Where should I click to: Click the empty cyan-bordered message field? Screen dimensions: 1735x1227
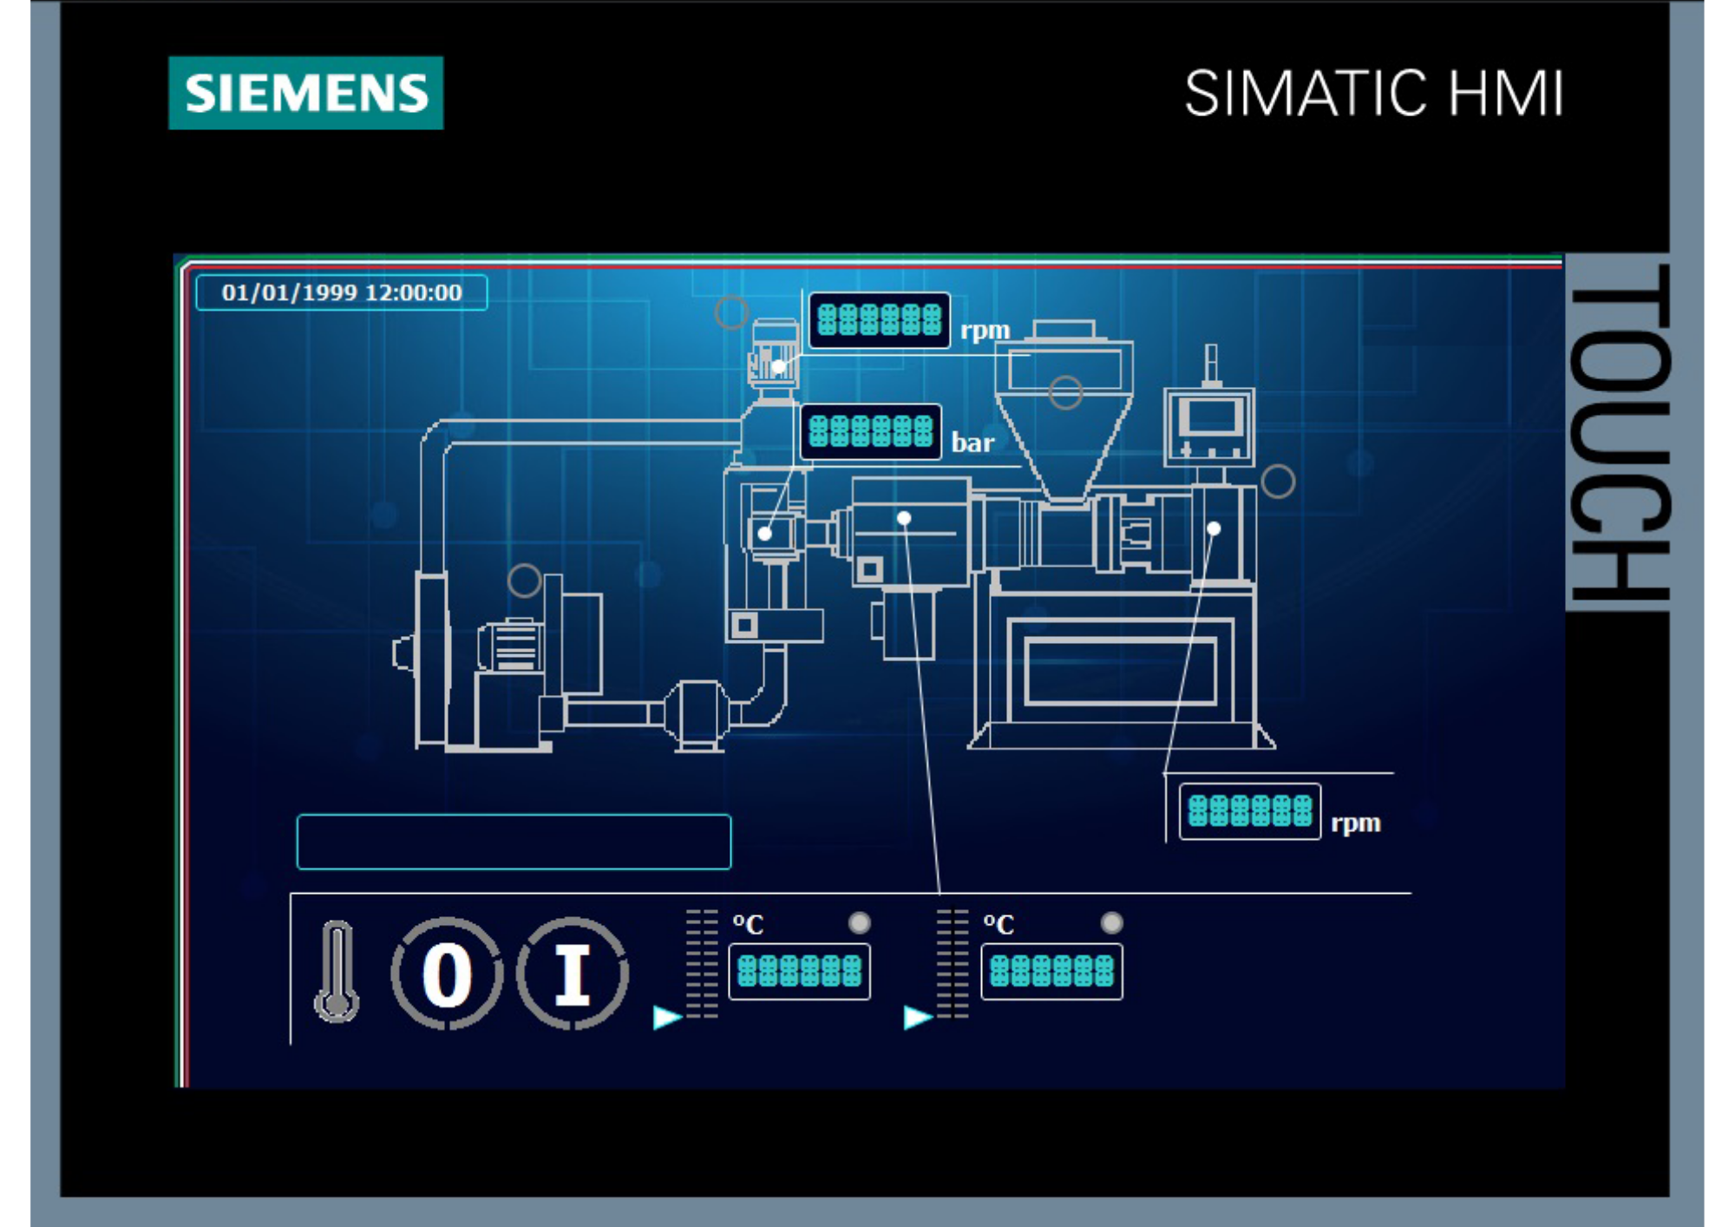pyautogui.click(x=514, y=842)
